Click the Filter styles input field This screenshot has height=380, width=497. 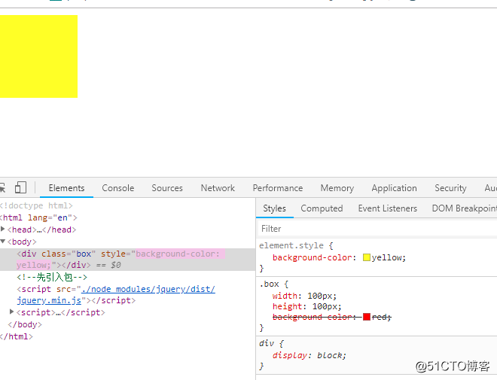(x=377, y=229)
